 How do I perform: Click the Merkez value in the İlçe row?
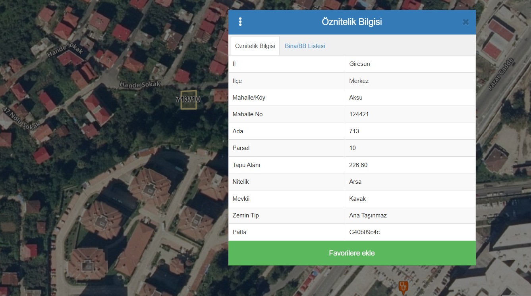[359, 81]
